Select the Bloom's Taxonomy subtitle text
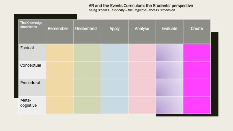 [132, 10]
